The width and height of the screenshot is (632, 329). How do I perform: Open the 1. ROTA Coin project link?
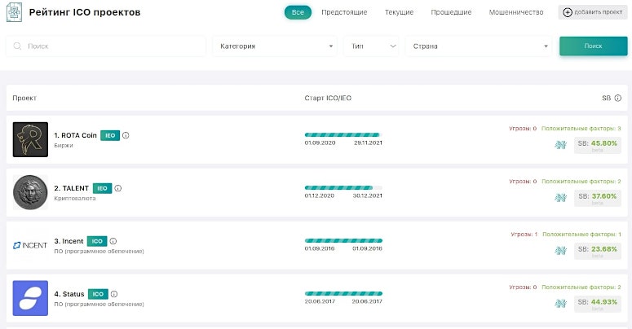75,135
